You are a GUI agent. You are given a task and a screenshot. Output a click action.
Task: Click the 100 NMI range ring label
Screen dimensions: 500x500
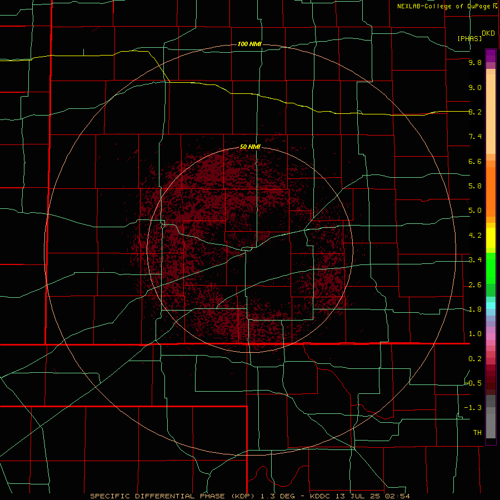[249, 44]
